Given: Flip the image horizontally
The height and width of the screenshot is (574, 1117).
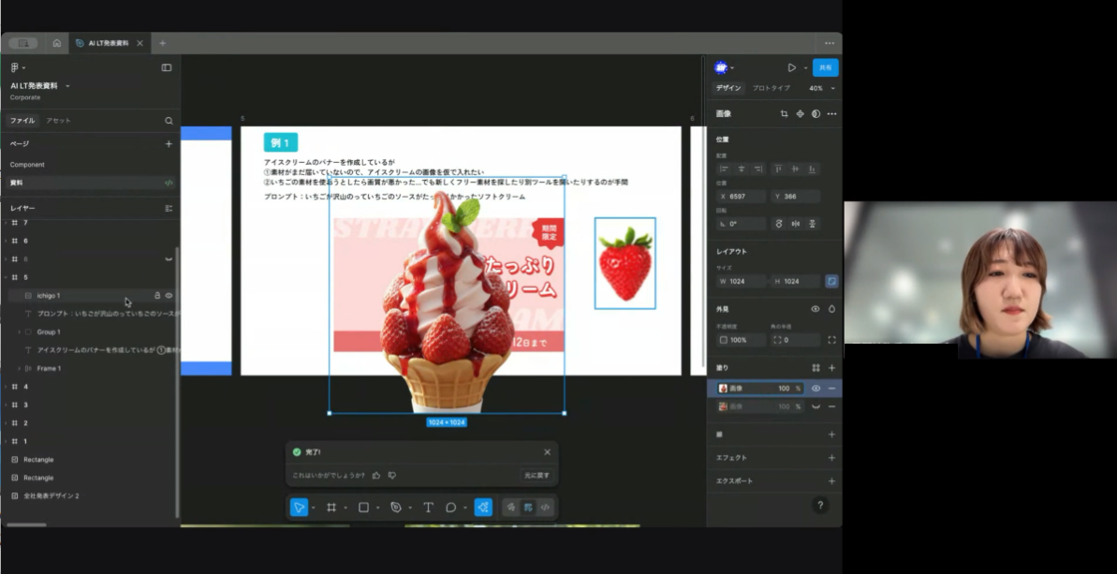Looking at the screenshot, I should pos(796,224).
